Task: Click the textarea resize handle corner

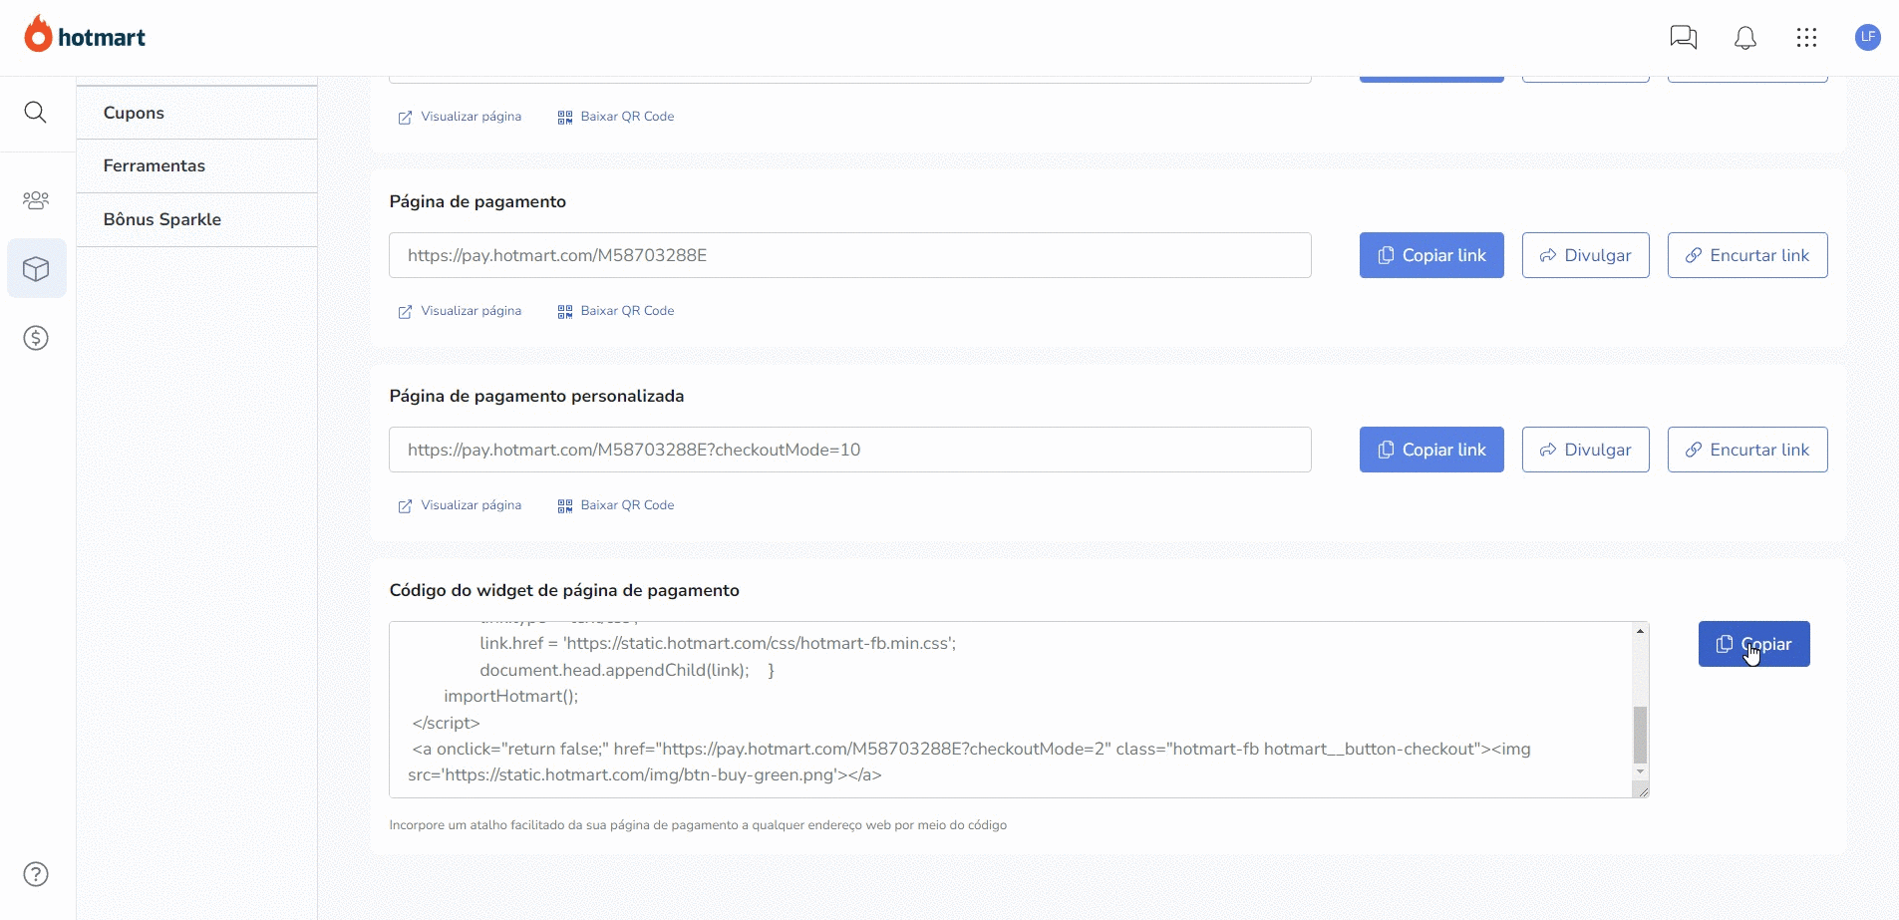Action: pyautogui.click(x=1641, y=790)
